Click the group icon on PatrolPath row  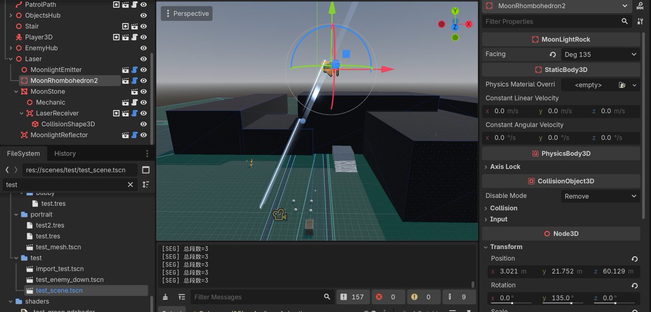point(116,4)
